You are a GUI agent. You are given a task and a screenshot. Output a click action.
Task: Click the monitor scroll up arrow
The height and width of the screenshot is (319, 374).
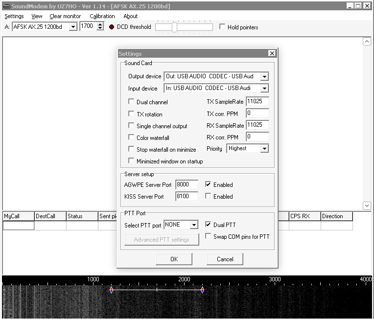(367, 42)
